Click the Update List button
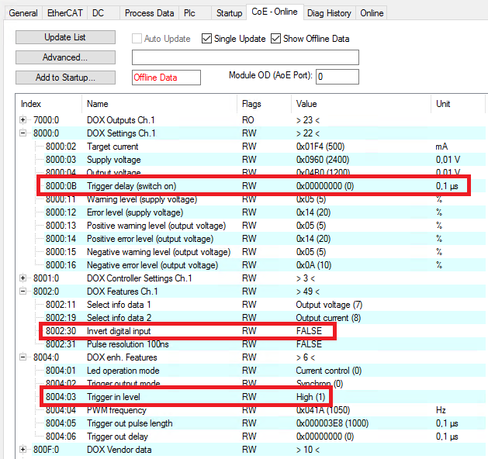This screenshot has height=459, width=488. click(65, 37)
